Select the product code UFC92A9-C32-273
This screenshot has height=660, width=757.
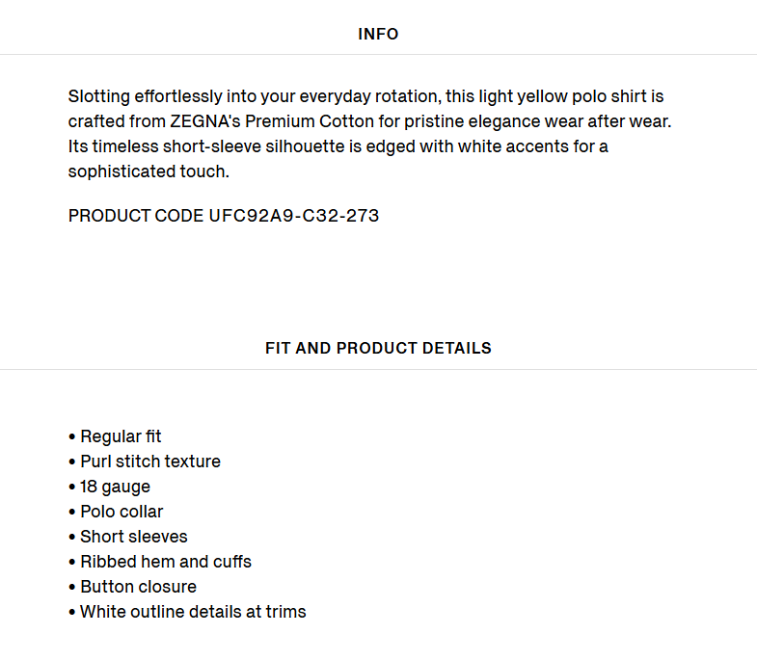[x=294, y=216]
